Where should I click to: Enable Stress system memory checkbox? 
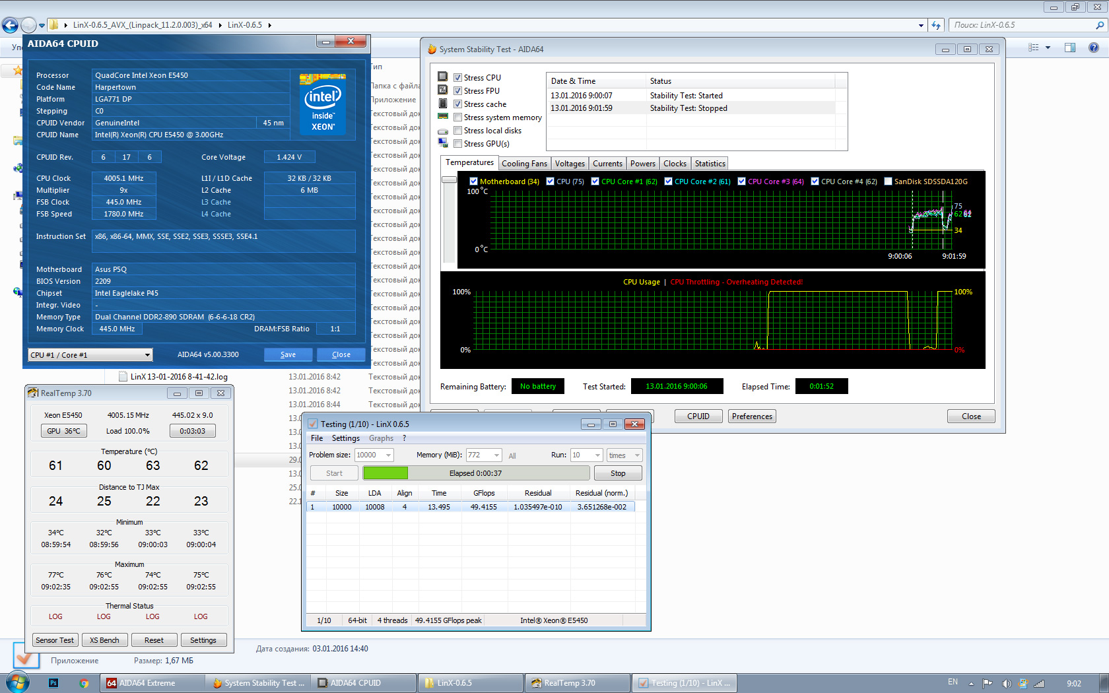(457, 117)
